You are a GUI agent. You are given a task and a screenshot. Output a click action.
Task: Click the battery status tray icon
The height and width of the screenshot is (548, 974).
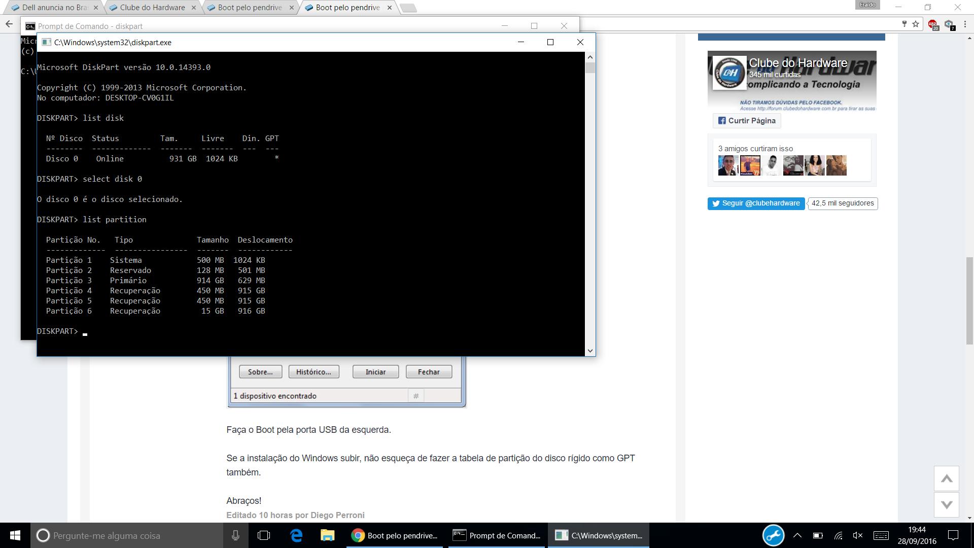point(818,535)
